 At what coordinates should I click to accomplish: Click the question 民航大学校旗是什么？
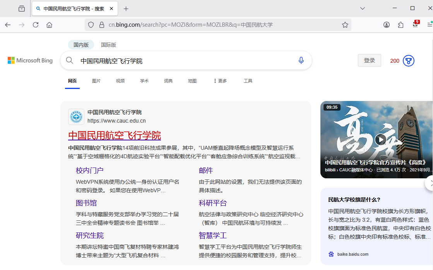pos(354,200)
